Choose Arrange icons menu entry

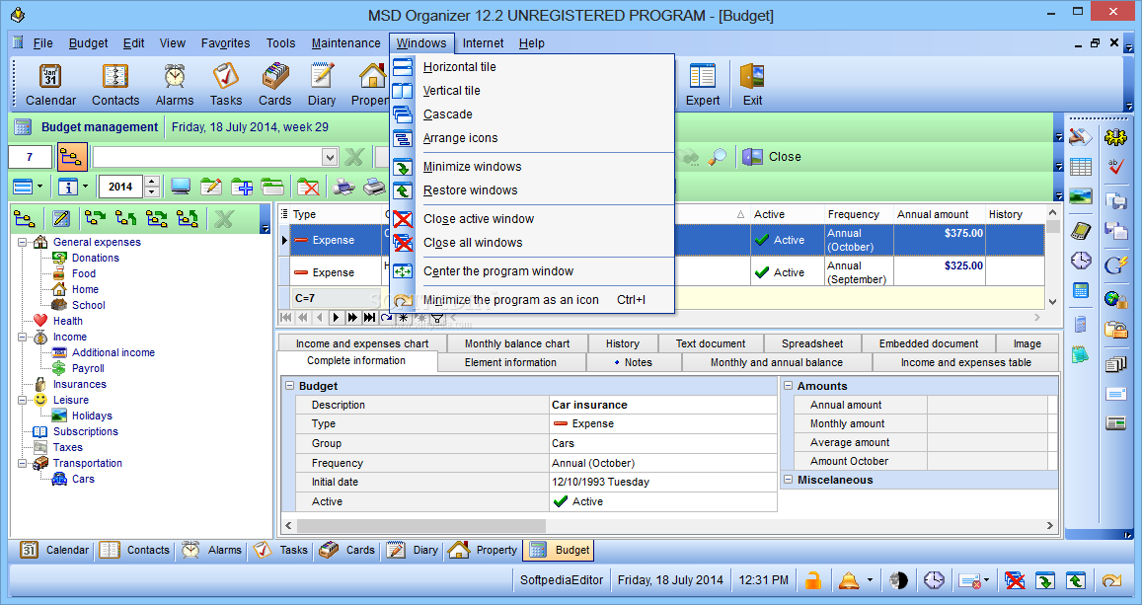click(x=460, y=137)
